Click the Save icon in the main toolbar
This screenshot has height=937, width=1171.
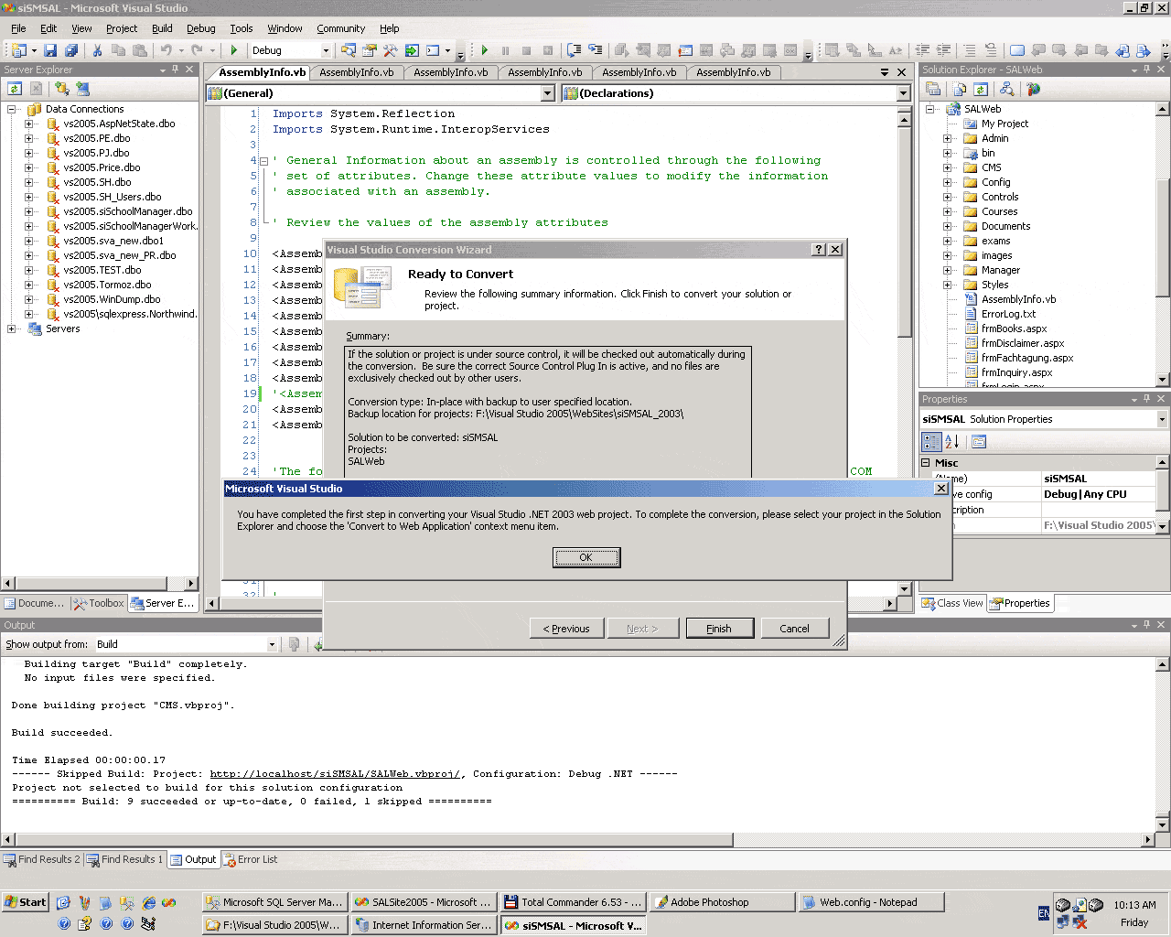coord(50,50)
